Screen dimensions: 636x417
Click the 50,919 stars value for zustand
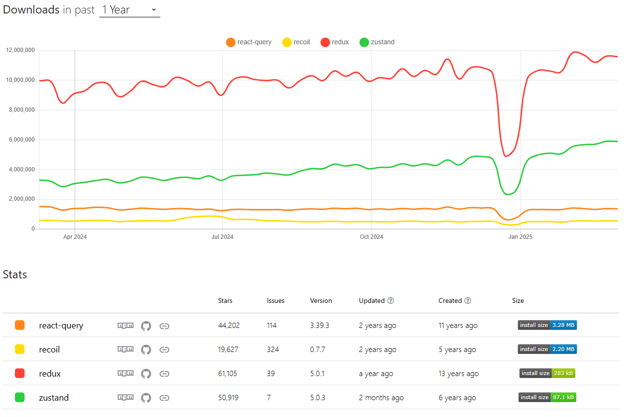228,398
